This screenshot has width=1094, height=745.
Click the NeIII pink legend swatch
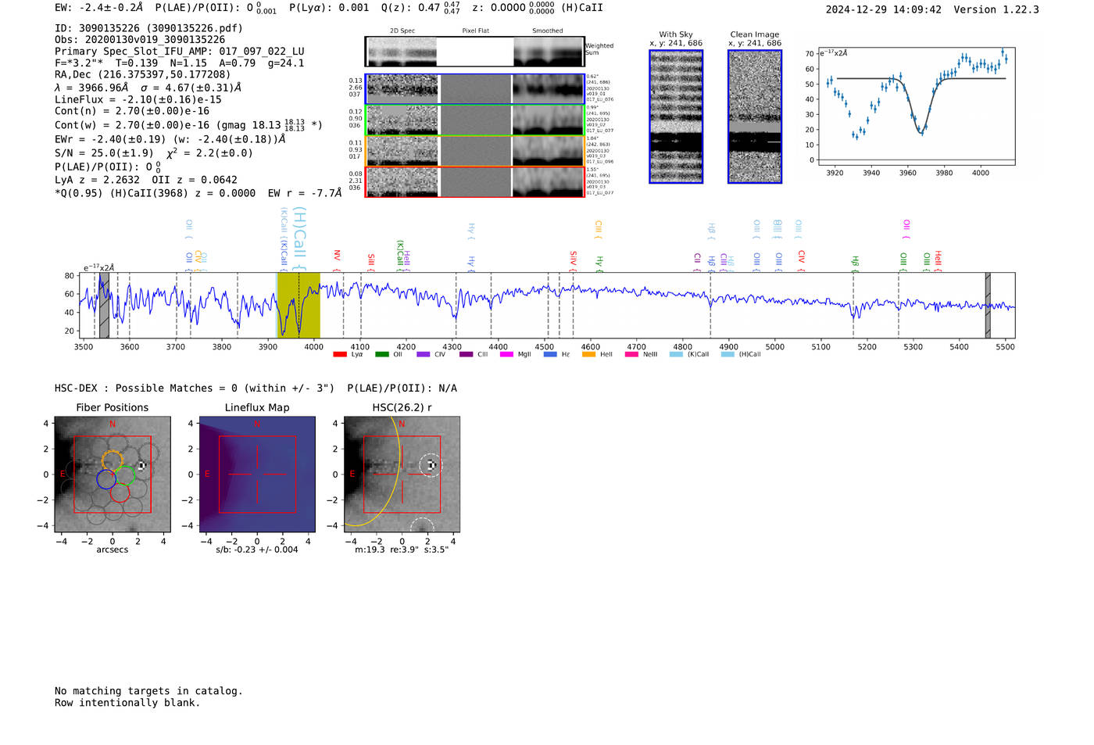pos(631,354)
